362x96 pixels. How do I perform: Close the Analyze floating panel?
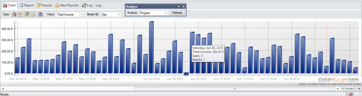(183, 6)
